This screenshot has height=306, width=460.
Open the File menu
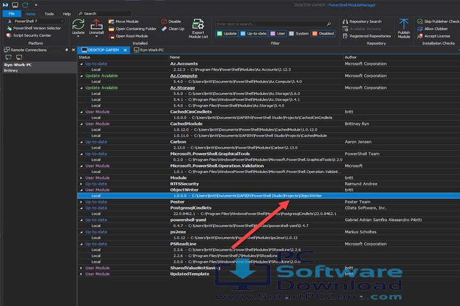tap(11, 13)
